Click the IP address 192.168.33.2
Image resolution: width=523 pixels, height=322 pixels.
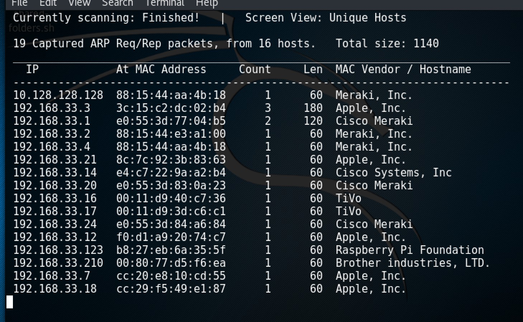[52, 134]
